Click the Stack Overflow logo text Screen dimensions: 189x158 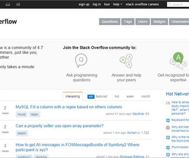8,22
